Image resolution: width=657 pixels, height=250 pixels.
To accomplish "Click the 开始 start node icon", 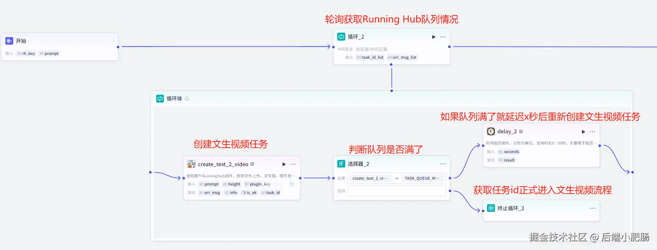I will [x=9, y=41].
